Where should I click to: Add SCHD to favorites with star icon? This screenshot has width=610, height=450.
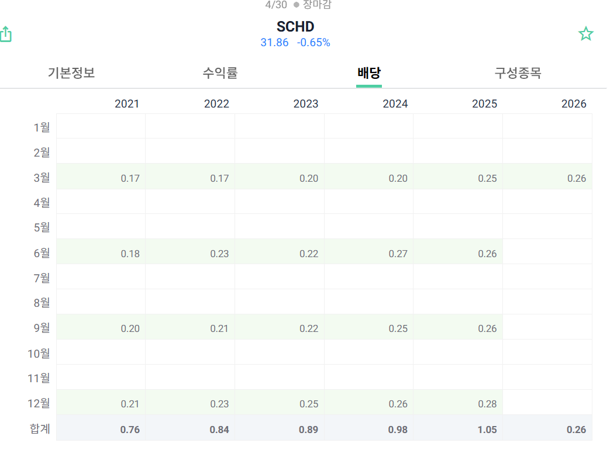pos(585,34)
